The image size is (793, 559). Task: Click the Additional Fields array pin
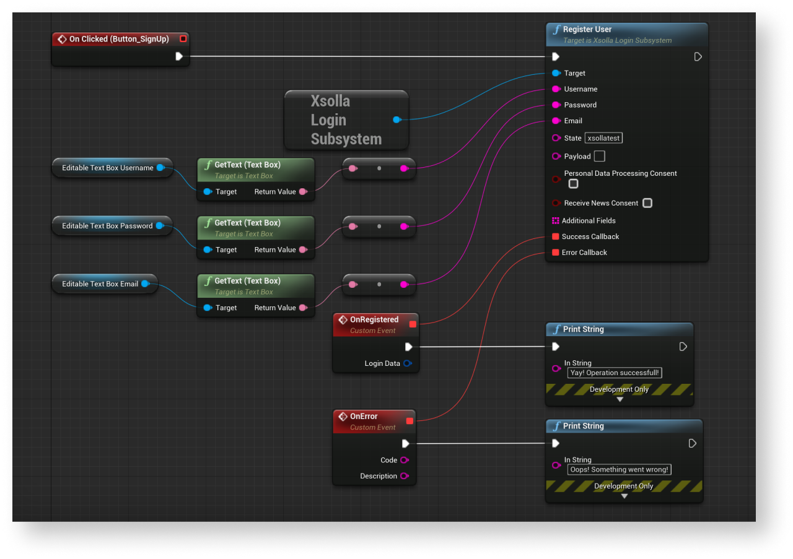pos(556,220)
